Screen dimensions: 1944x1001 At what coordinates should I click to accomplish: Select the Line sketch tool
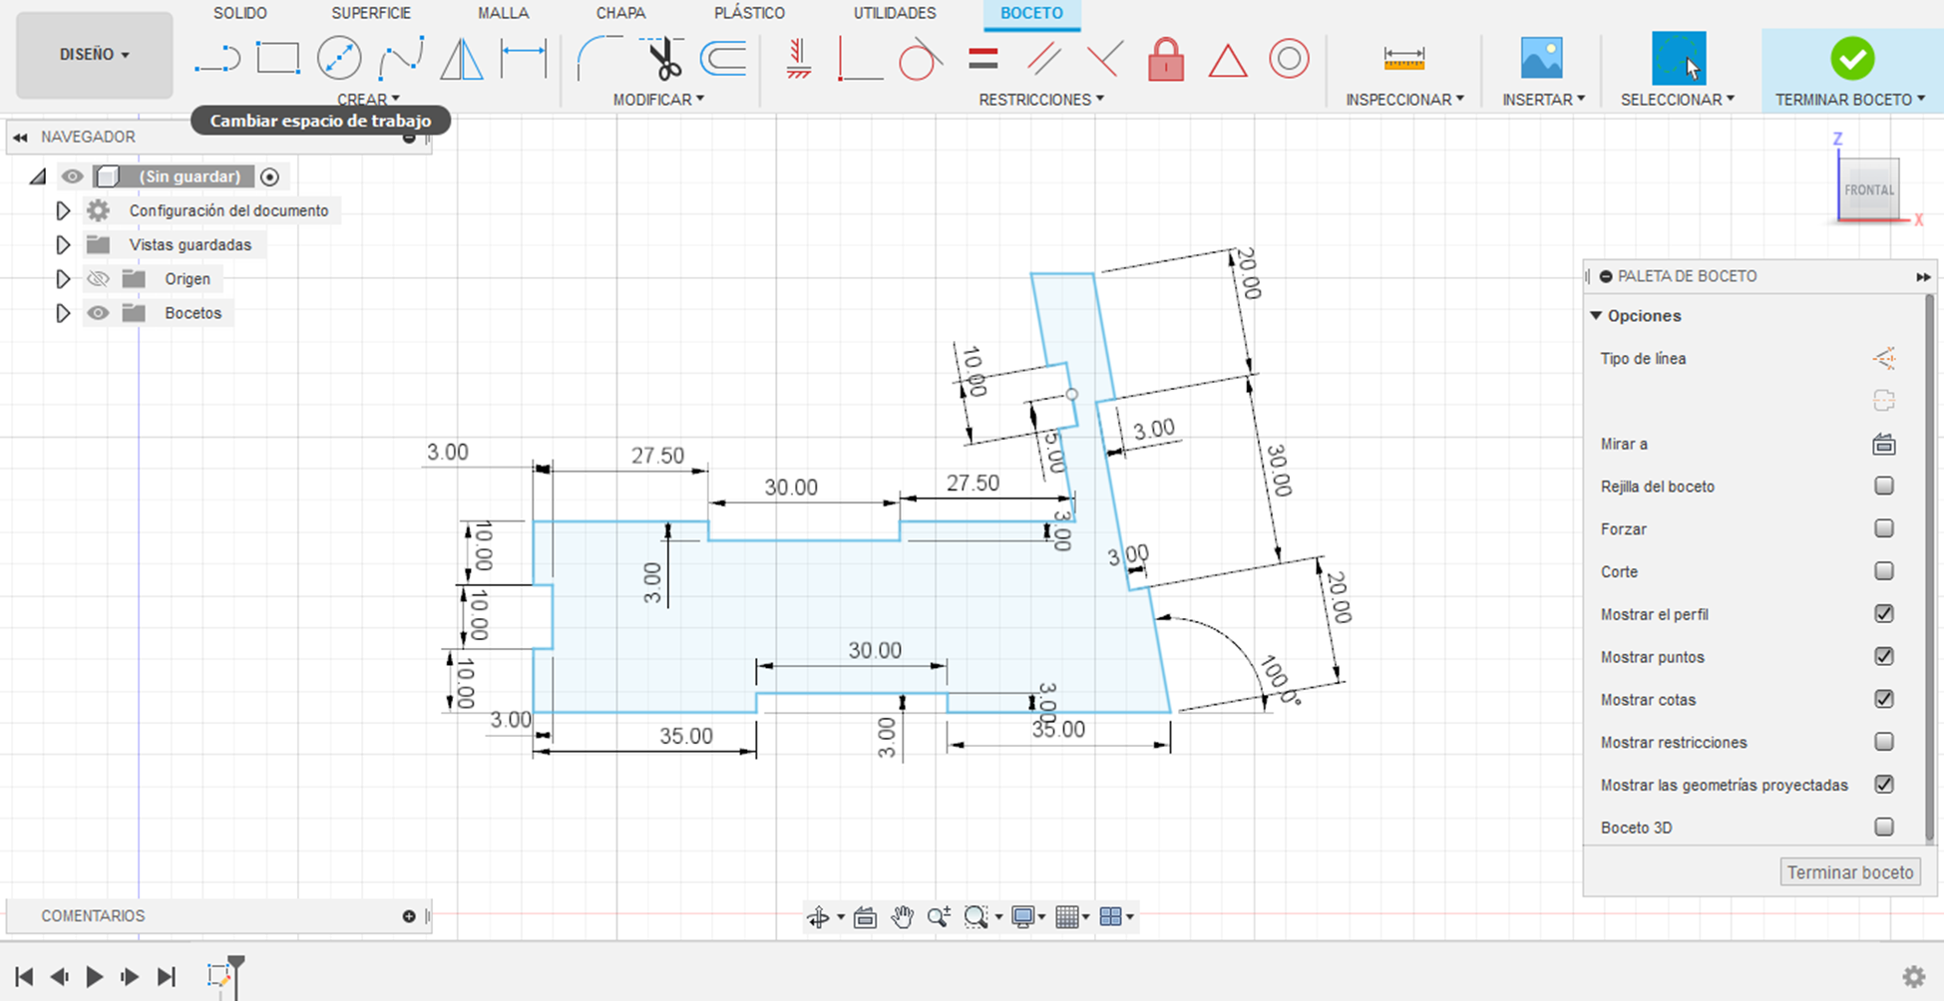click(x=216, y=59)
